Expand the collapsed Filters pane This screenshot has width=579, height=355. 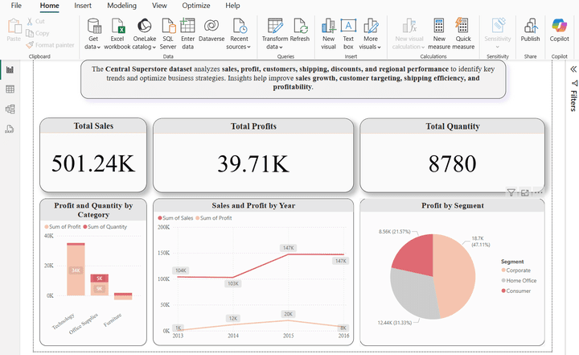pos(573,69)
